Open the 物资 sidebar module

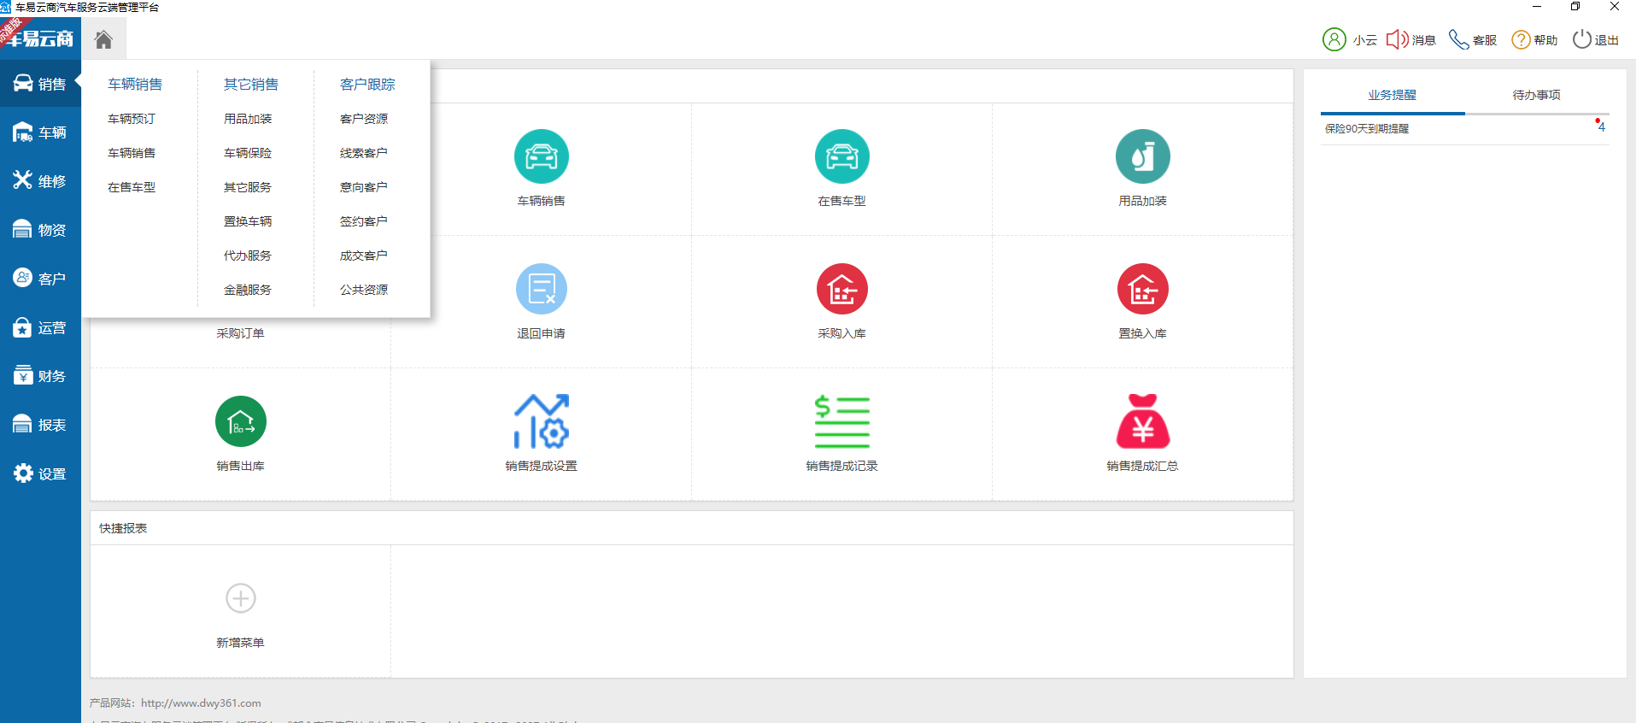click(40, 230)
